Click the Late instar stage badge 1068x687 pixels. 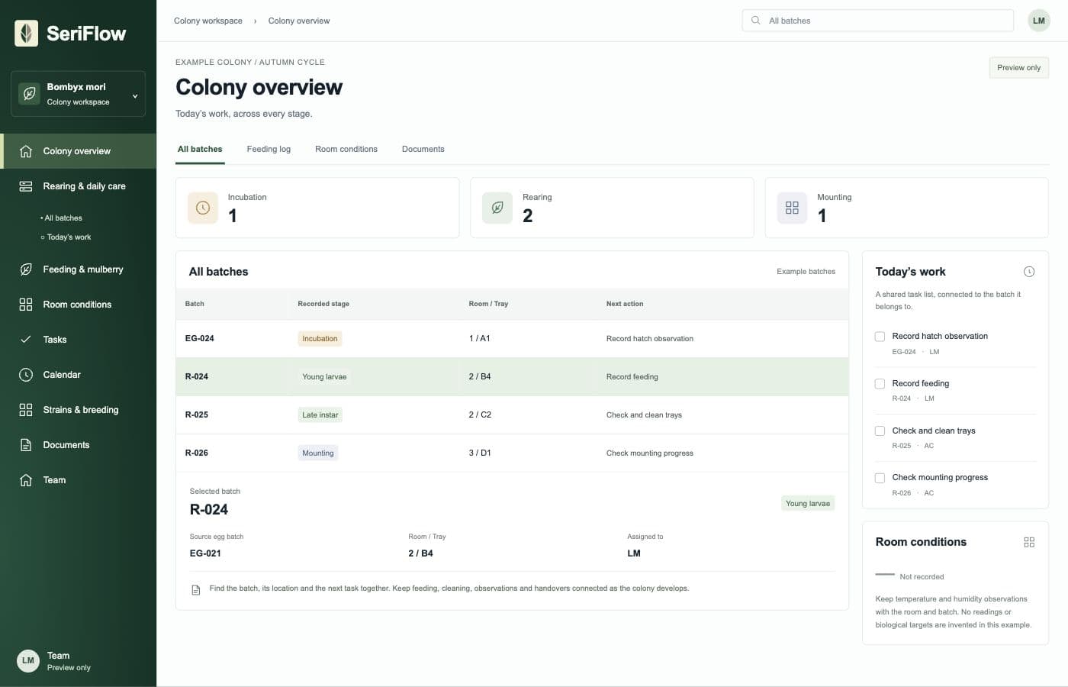[x=320, y=415]
